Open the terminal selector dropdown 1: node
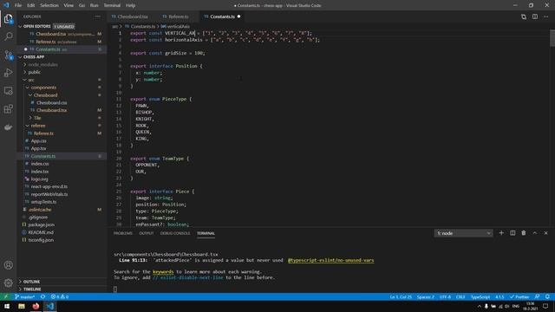The height and width of the screenshot is (312, 555). 463,233
